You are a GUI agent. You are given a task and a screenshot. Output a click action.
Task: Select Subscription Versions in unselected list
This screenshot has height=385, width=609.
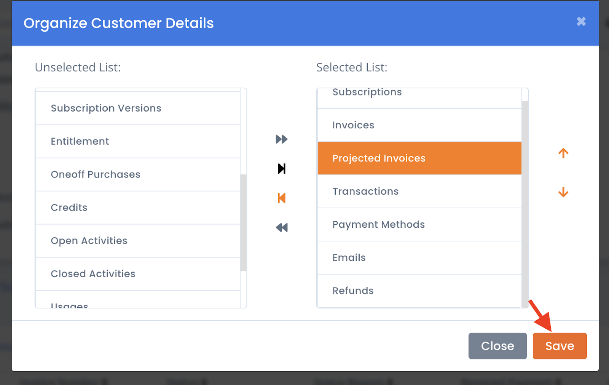point(138,108)
